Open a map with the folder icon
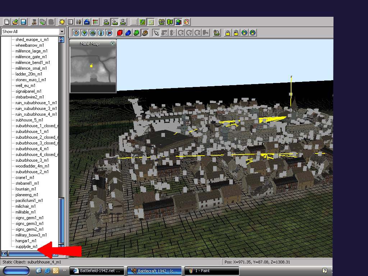368x276 pixels. [15, 22]
